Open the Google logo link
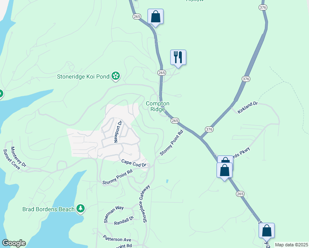309x248 pixels. 14,243
